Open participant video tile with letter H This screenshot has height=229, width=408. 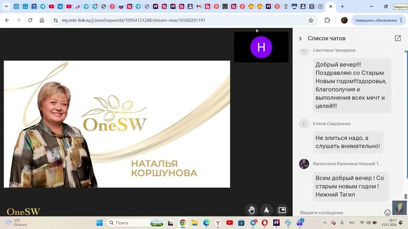(261, 47)
